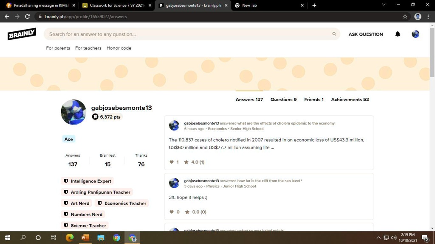435x244 pixels.
Task: Switch to the Answers 137 tab
Action: pyautogui.click(x=249, y=99)
